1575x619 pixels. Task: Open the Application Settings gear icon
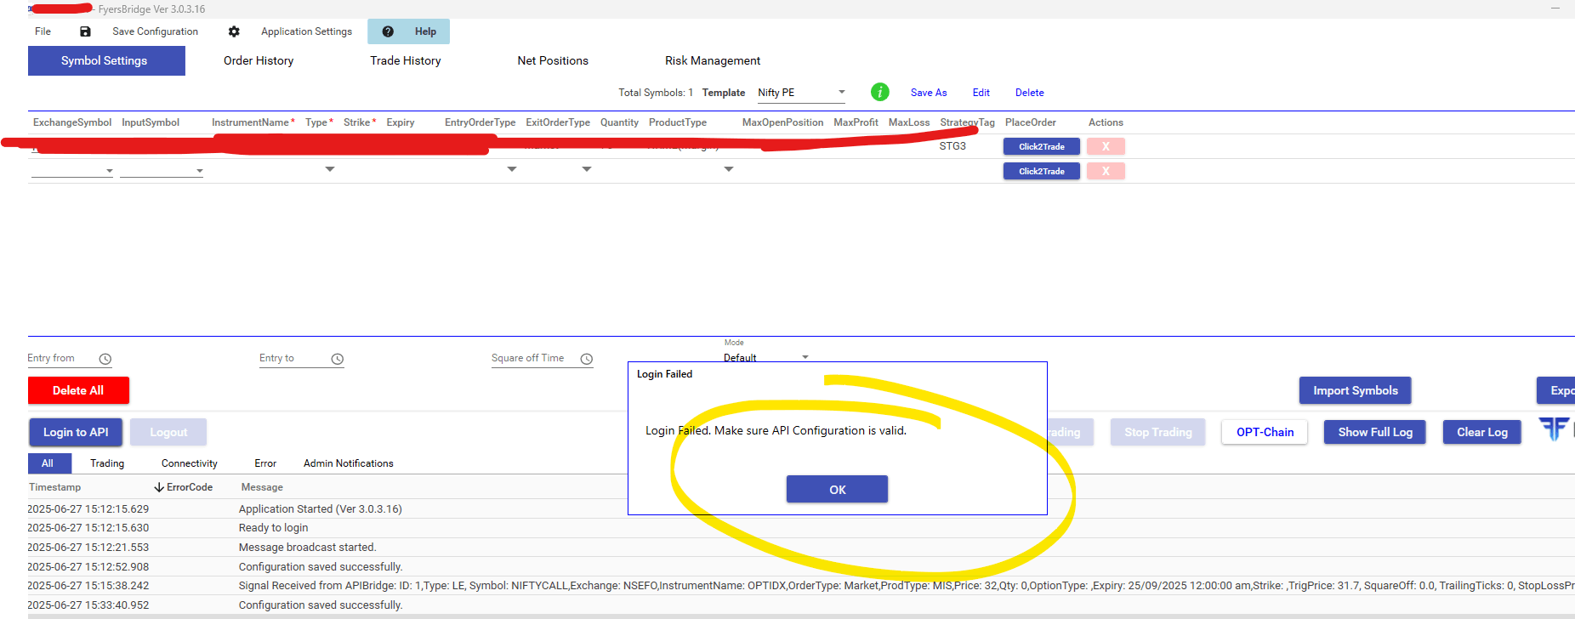(234, 31)
